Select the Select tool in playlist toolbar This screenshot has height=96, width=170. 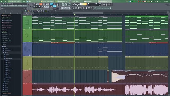40,11
